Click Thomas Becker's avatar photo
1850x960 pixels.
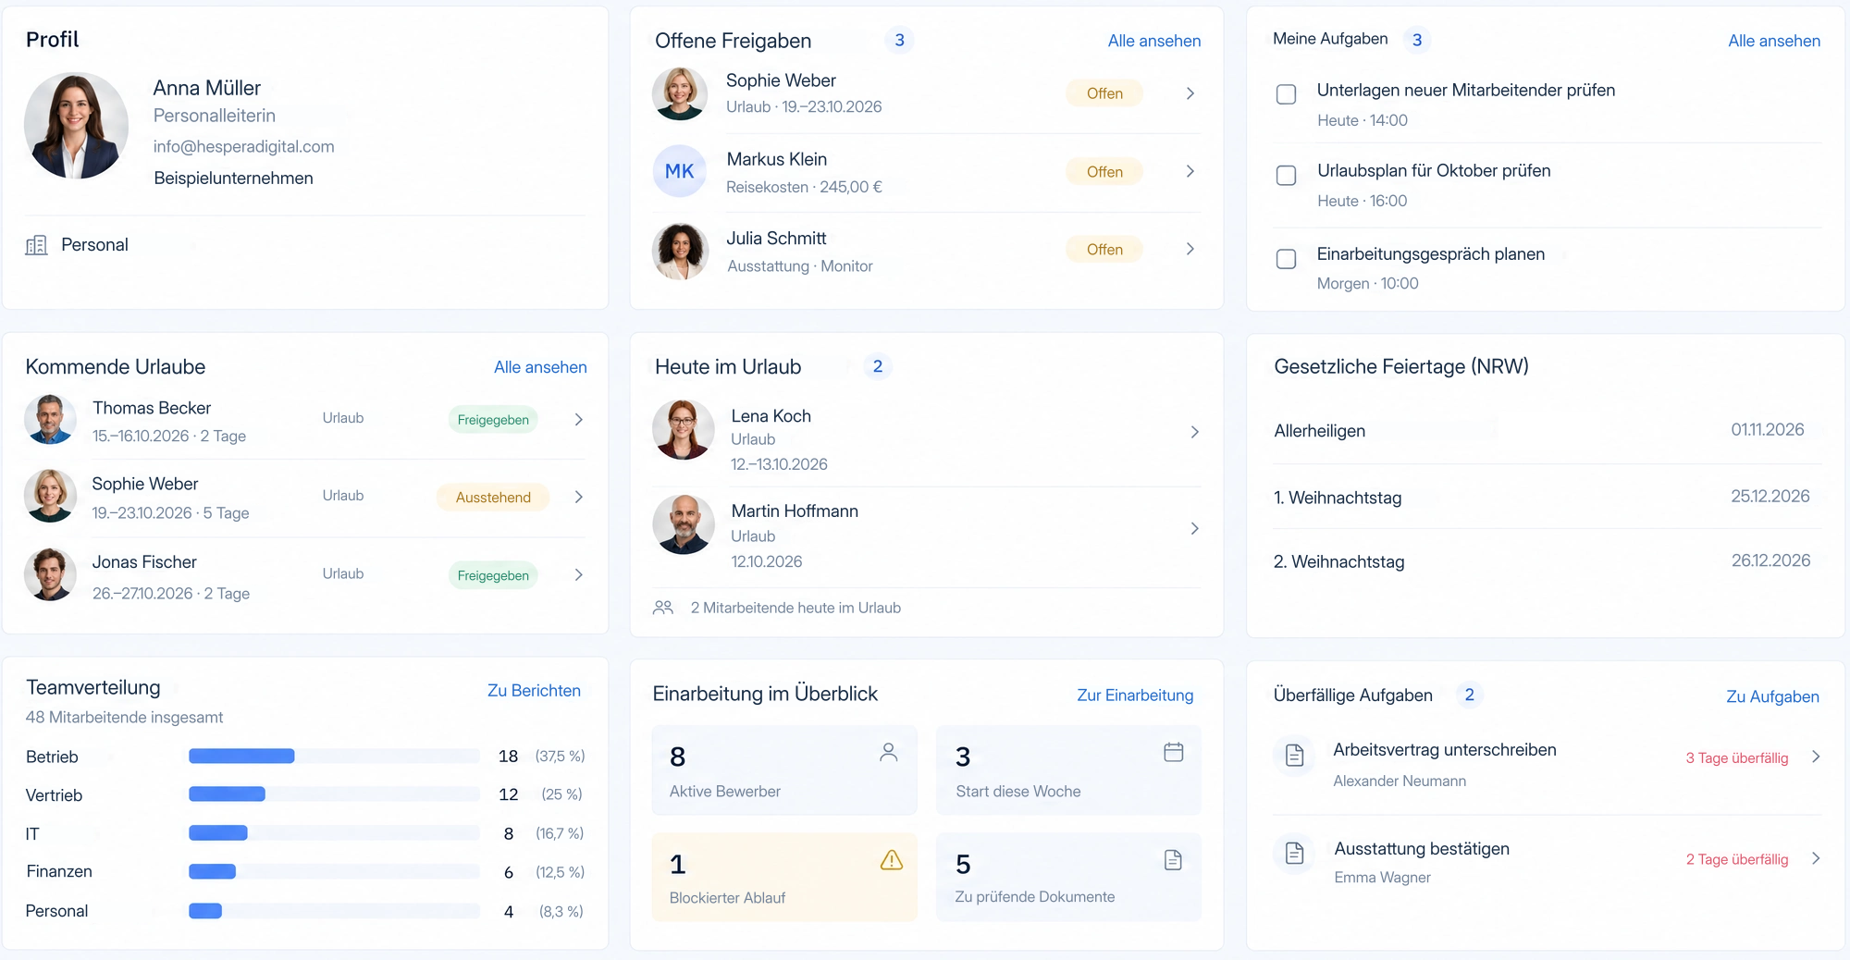[50, 420]
